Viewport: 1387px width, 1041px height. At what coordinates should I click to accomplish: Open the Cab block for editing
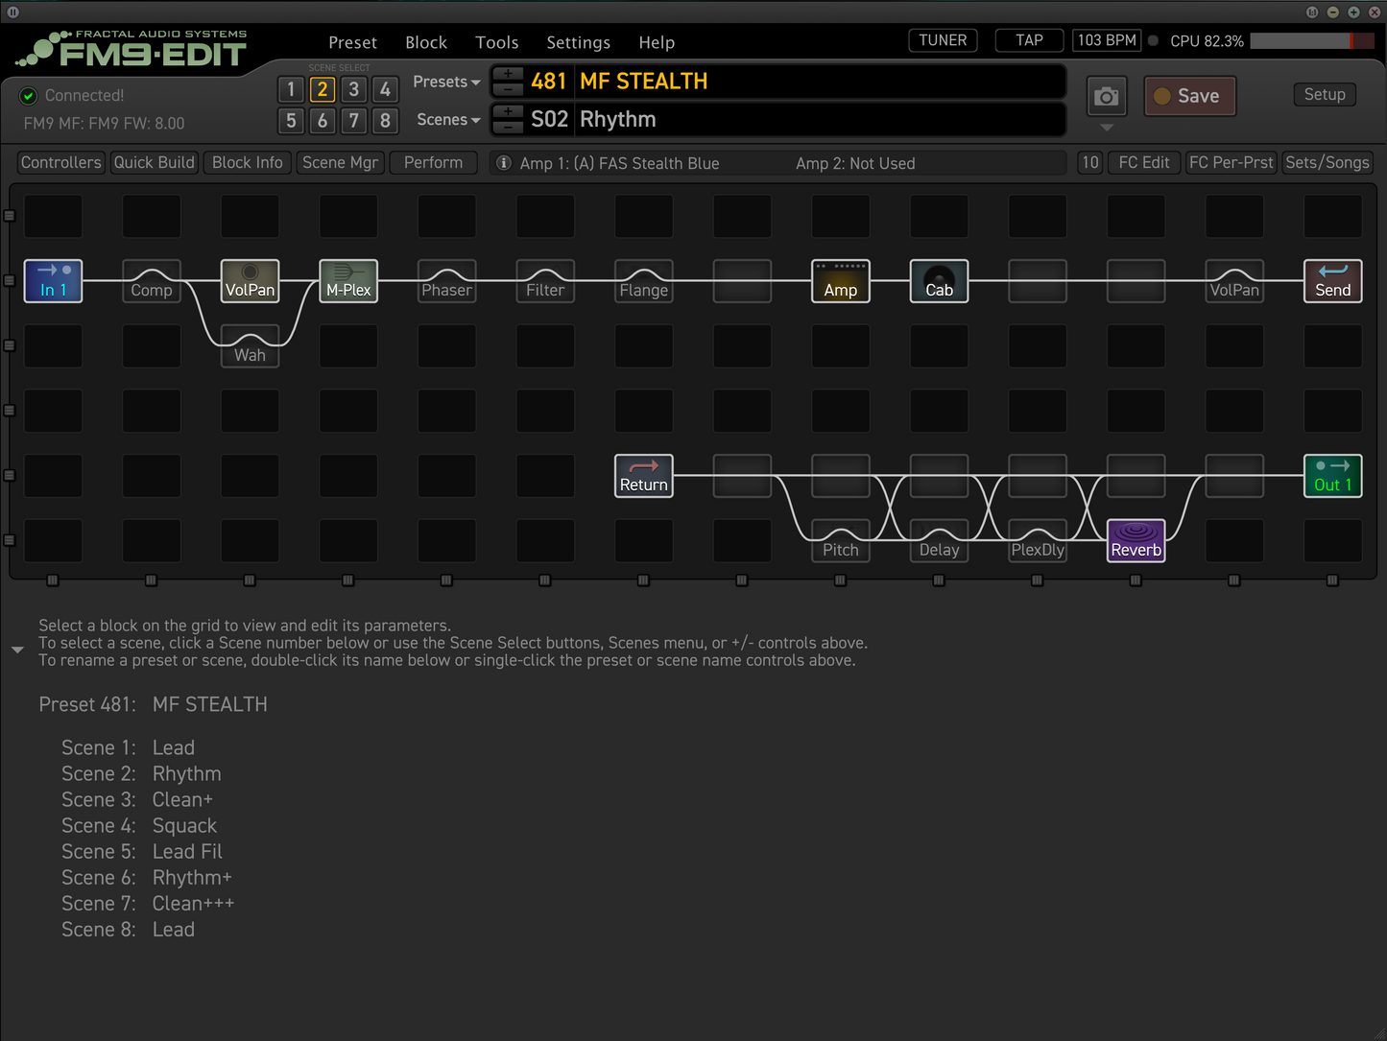pyautogui.click(x=938, y=281)
